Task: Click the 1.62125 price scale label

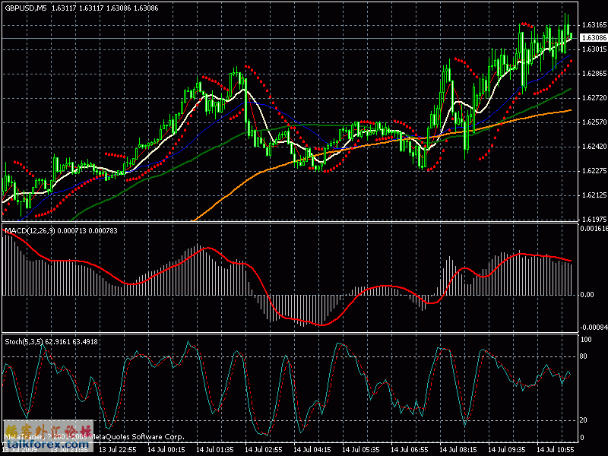Action: pos(594,195)
